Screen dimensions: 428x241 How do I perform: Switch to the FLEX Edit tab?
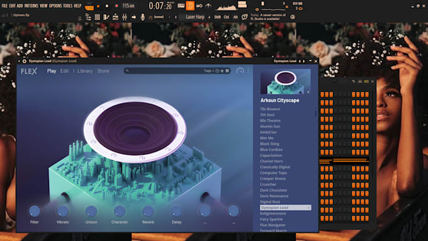tap(64, 71)
